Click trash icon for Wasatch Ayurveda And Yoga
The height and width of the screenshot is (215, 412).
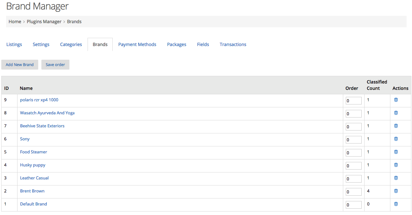(x=396, y=113)
